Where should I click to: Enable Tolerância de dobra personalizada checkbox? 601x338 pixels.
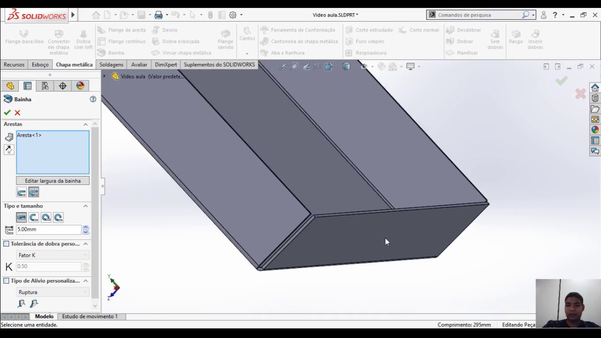pyautogui.click(x=6, y=244)
